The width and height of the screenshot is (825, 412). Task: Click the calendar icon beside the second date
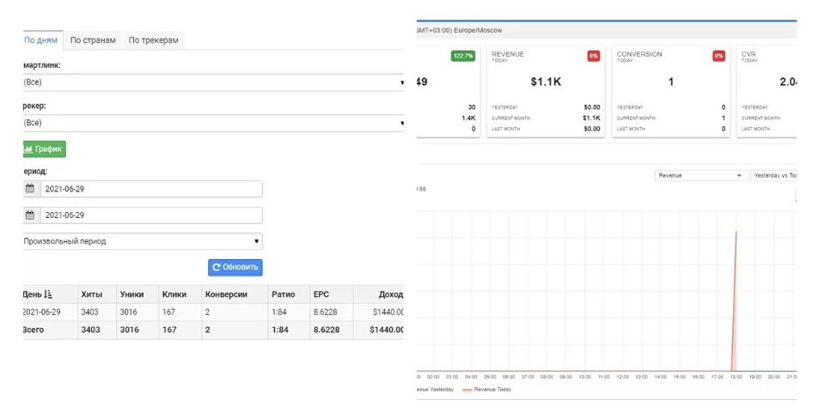(30, 215)
